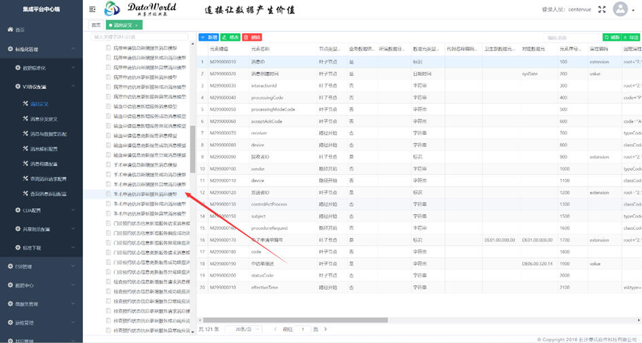Select tree item 输血申请信息更新服务消息模型
Screen dimensions: 642x343
(145, 136)
